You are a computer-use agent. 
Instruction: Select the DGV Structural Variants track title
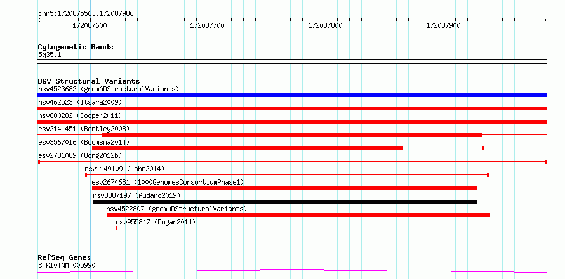pyautogui.click(x=89, y=81)
